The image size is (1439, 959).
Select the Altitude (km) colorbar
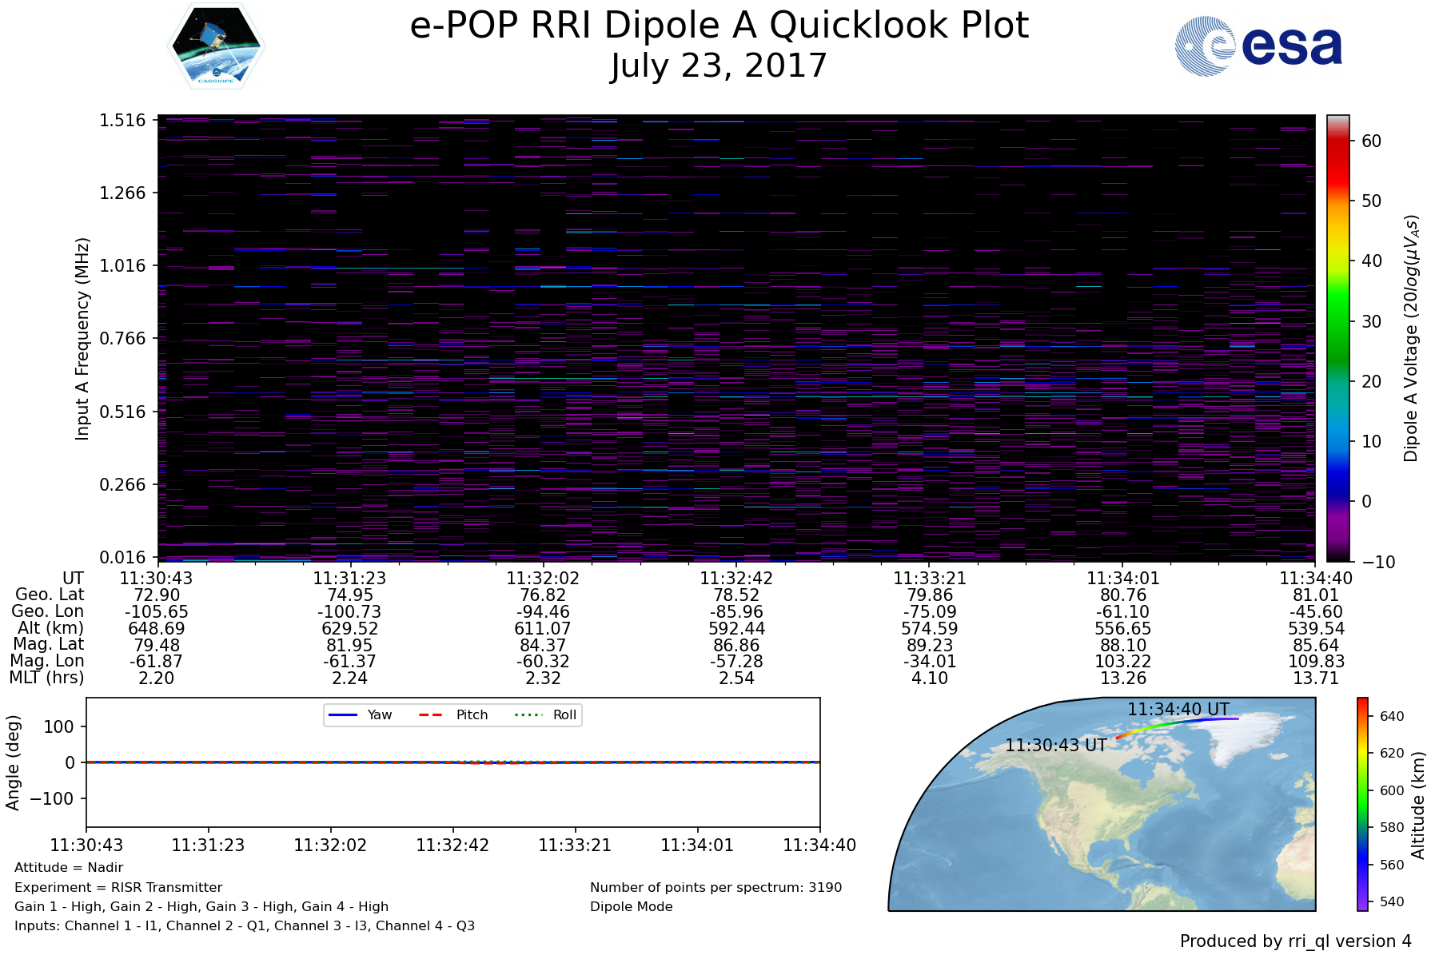point(1362,803)
